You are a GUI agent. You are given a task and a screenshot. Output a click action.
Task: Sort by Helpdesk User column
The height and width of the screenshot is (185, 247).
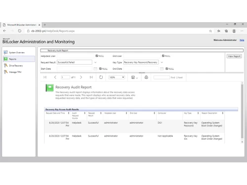tap(126, 113)
